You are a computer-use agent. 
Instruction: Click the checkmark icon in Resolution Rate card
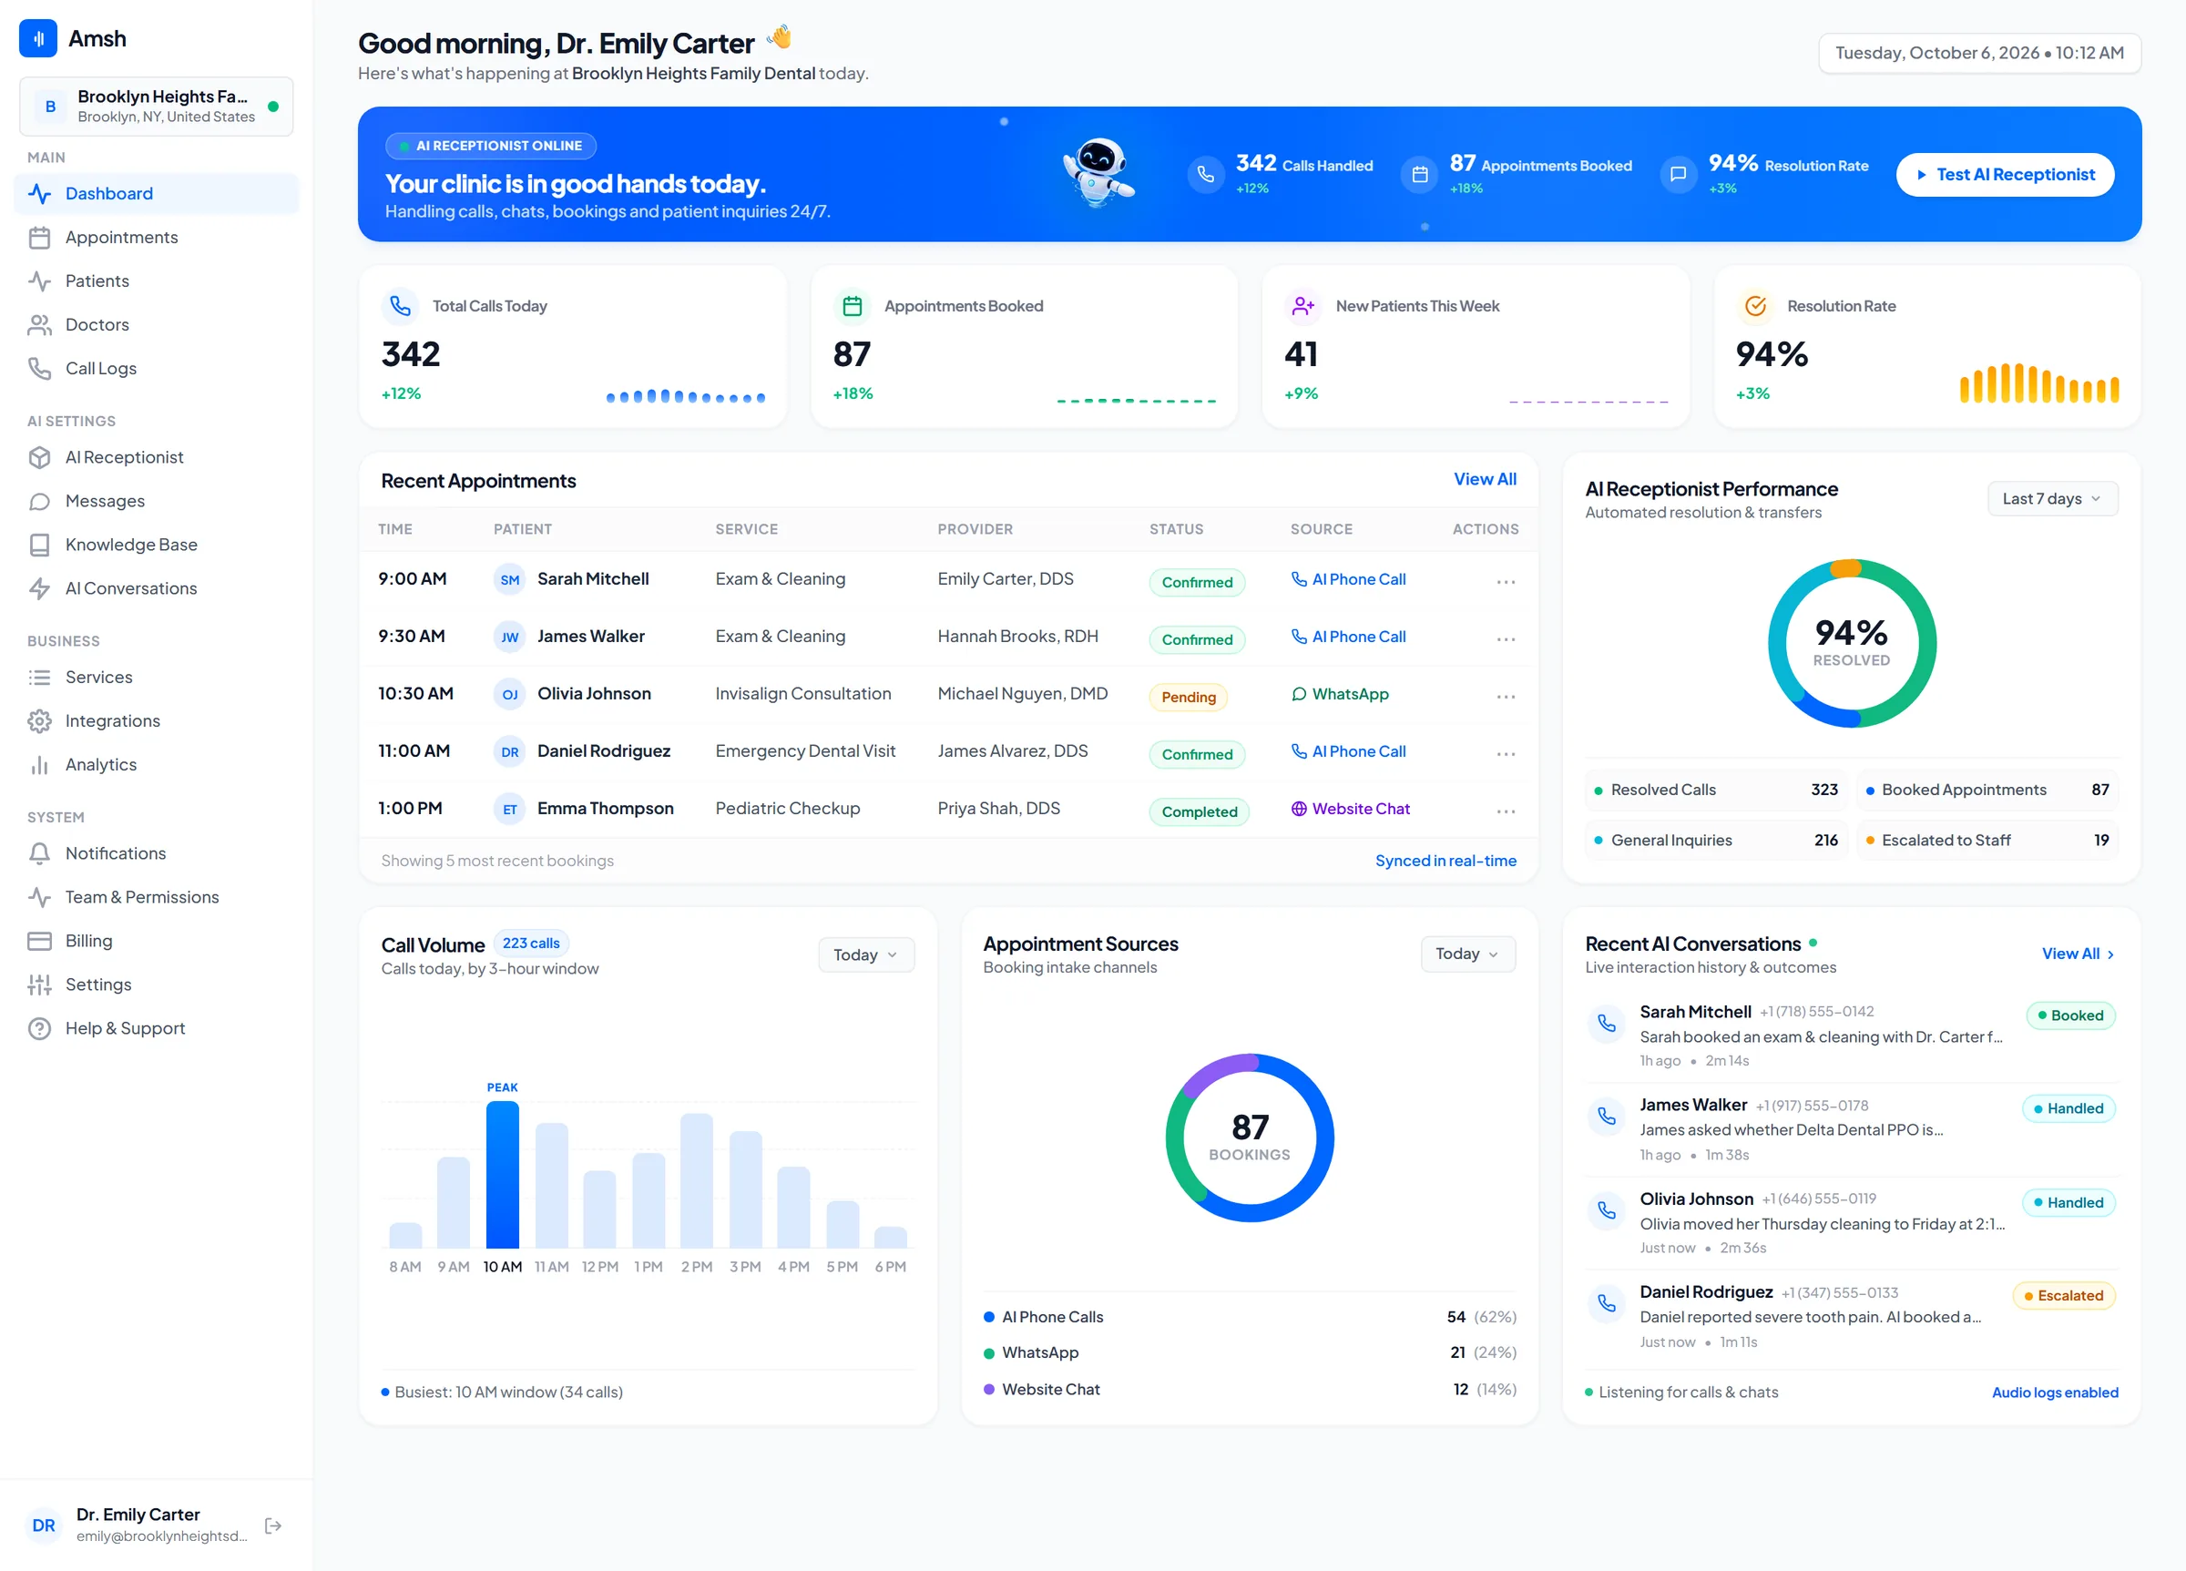(x=1755, y=305)
